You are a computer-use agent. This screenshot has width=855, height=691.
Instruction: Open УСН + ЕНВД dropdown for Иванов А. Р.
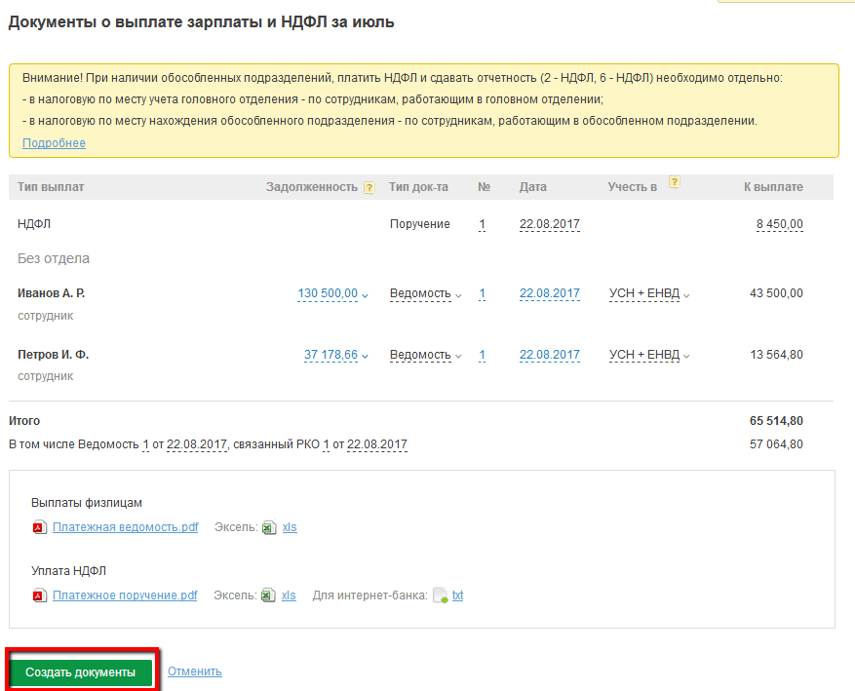pos(649,293)
